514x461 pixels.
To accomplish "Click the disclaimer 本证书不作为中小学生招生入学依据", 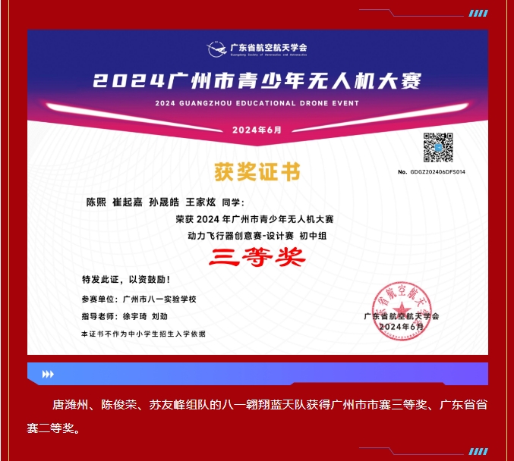I will click(143, 334).
